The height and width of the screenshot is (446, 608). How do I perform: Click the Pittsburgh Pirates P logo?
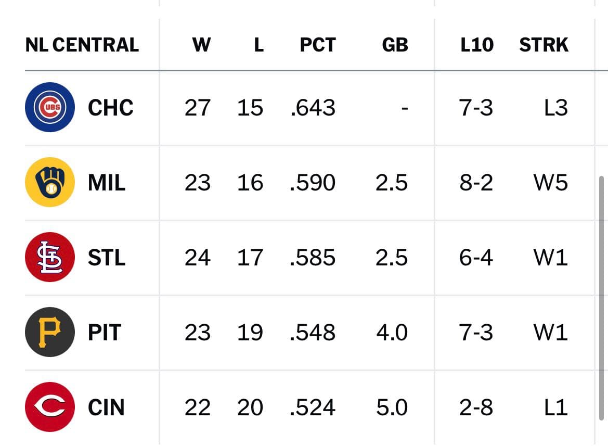point(49,332)
